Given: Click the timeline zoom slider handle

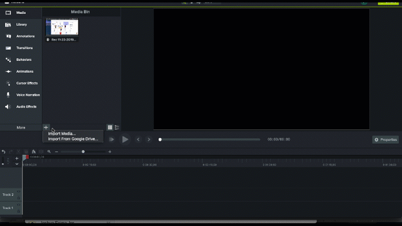Looking at the screenshot, I should click(x=83, y=152).
